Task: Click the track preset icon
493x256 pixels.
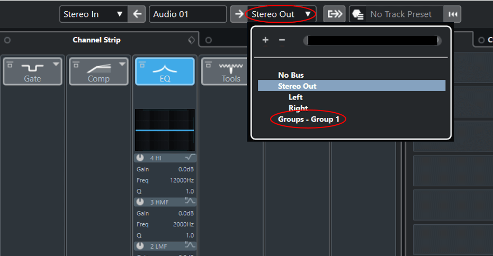Action: coord(357,14)
